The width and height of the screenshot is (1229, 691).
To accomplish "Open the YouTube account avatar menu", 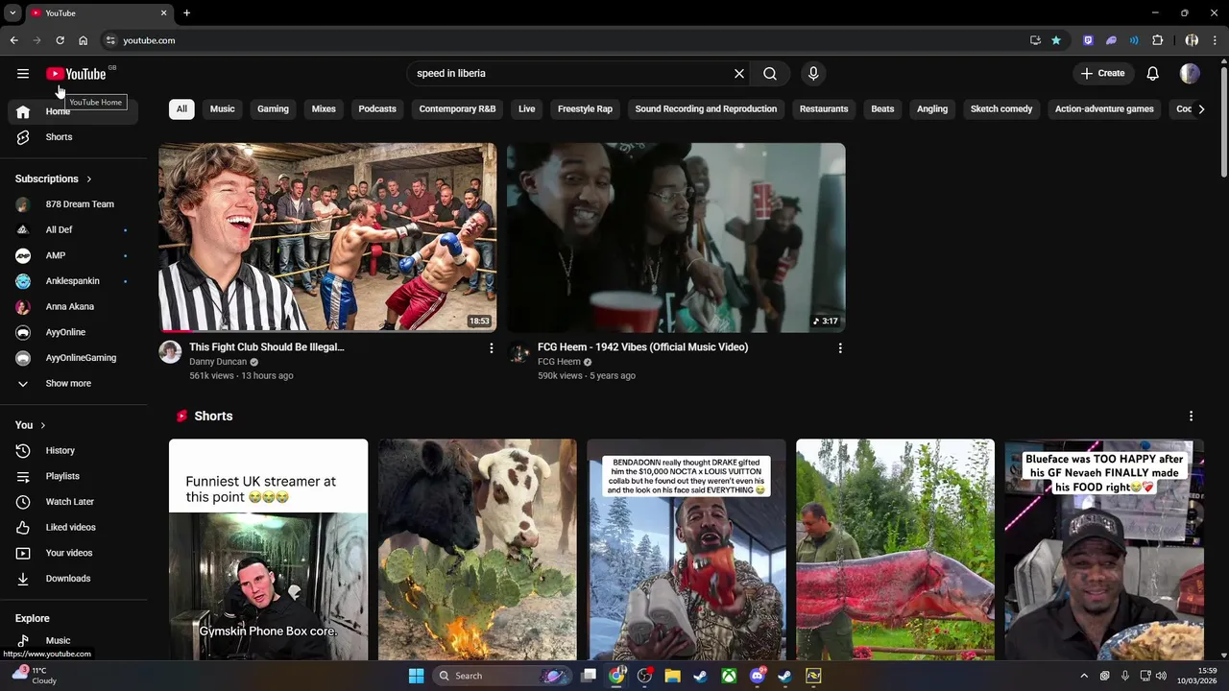I will pyautogui.click(x=1190, y=73).
